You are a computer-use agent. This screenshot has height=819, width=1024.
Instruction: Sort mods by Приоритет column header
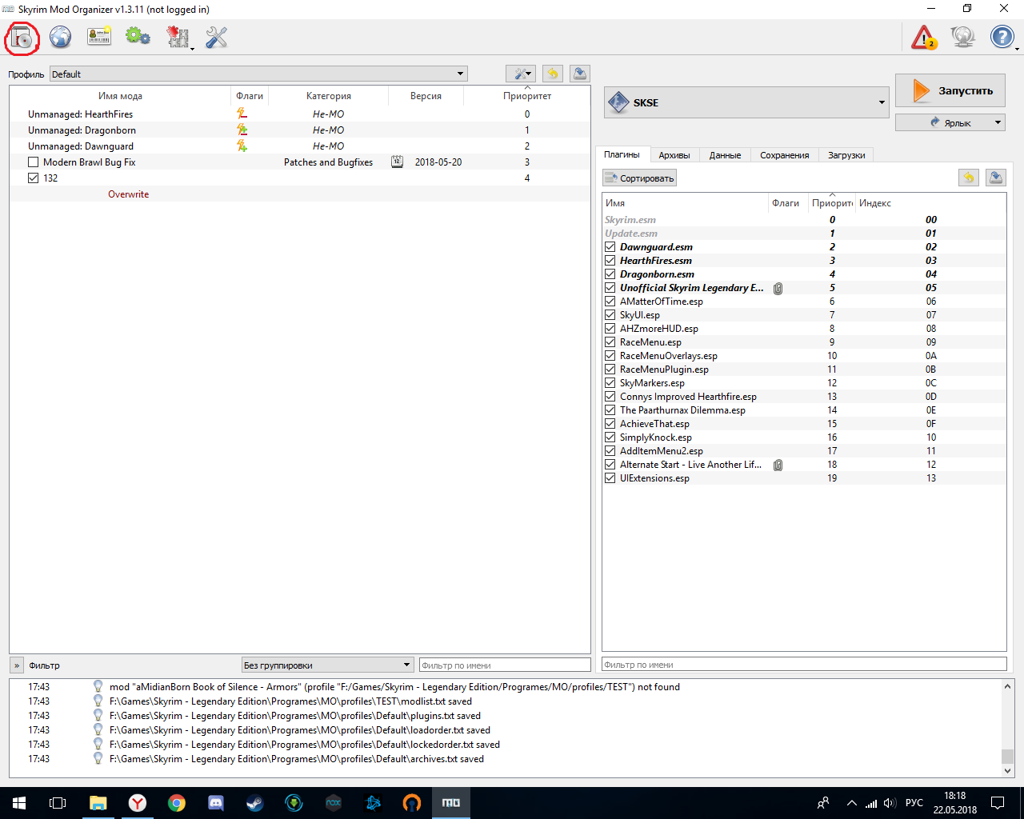pos(527,96)
